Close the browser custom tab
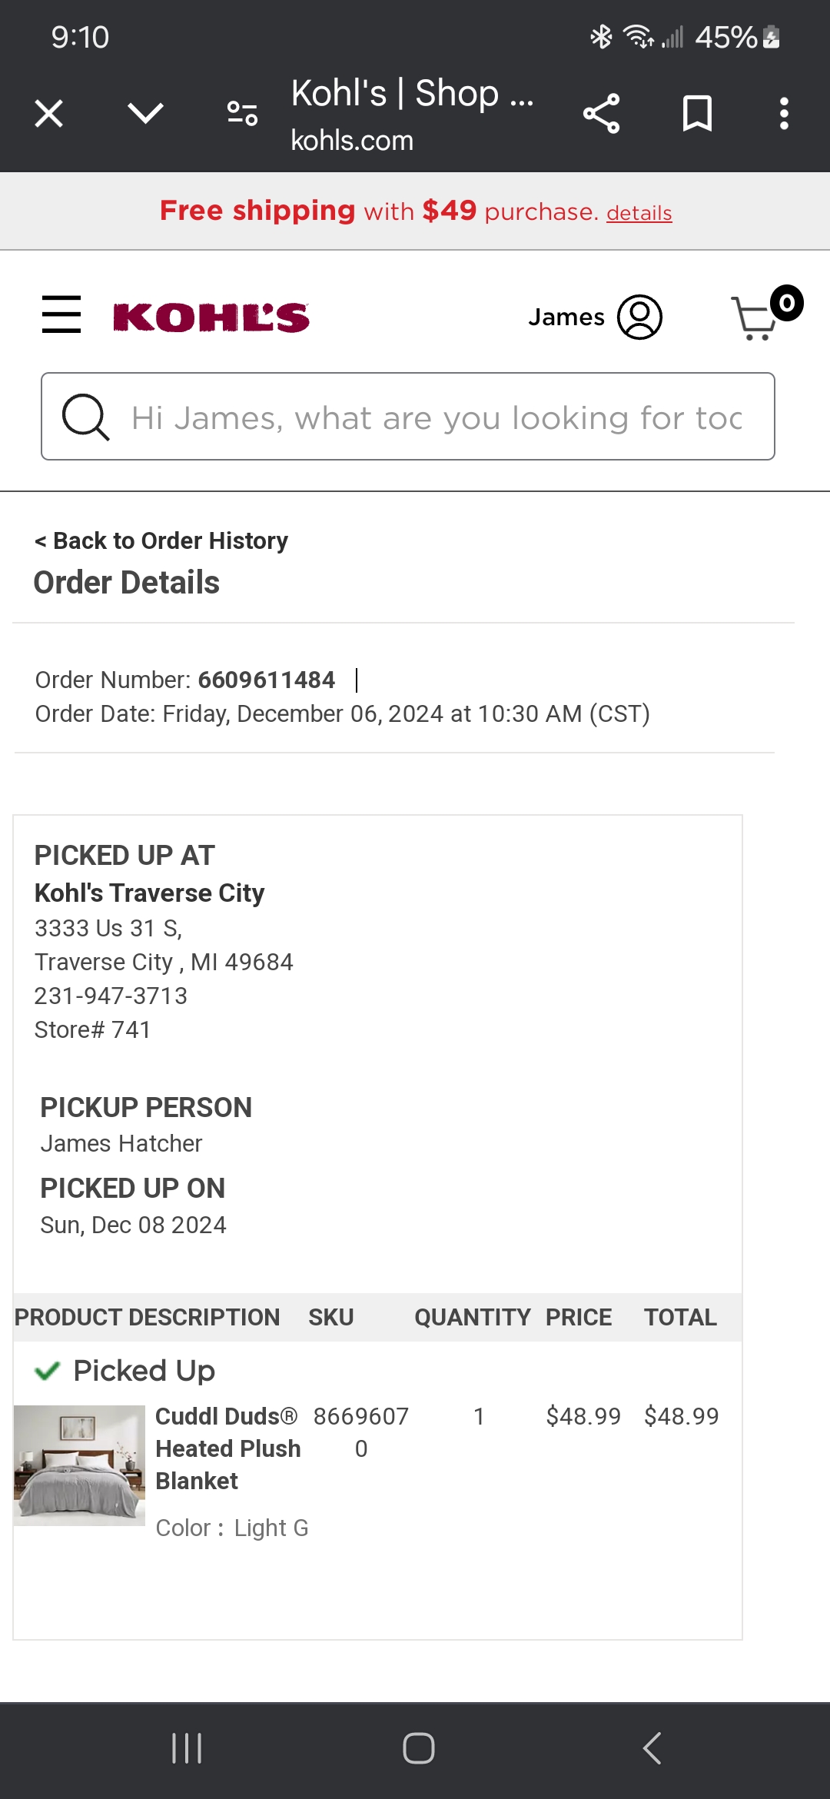 point(49,114)
